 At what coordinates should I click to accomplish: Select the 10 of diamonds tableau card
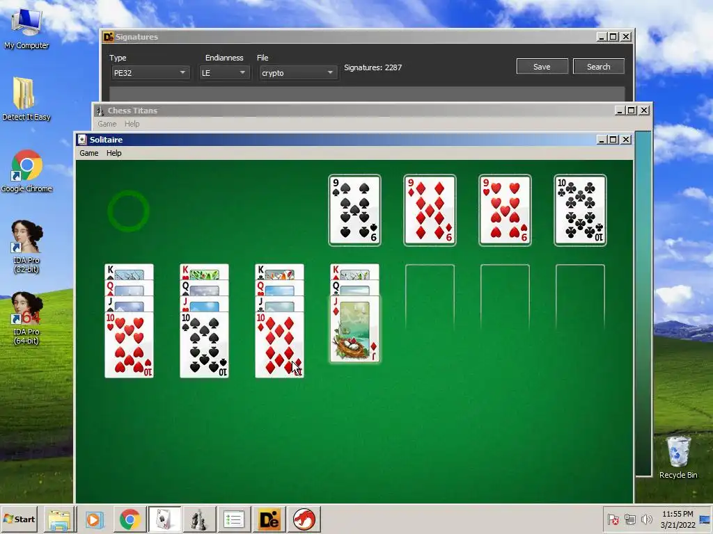[279, 345]
